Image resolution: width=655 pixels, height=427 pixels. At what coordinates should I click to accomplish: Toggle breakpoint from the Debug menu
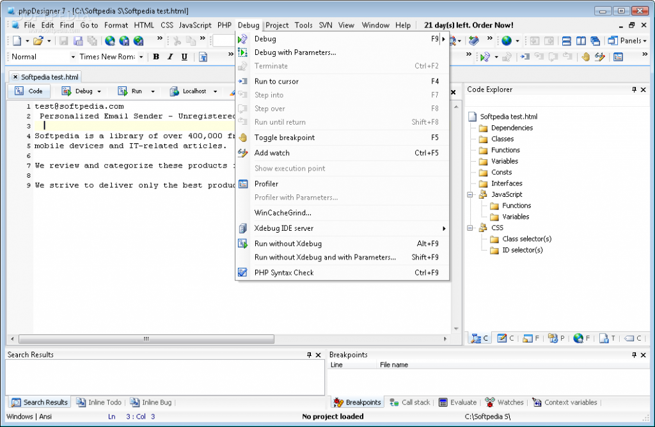click(284, 137)
